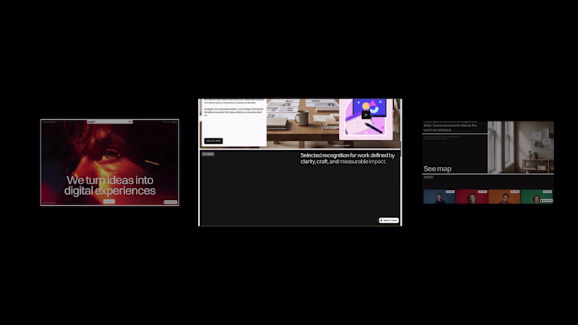The image size is (578, 325).
Task: Click the 'Selected recognition for work defined by' heading
Action: tap(348, 155)
